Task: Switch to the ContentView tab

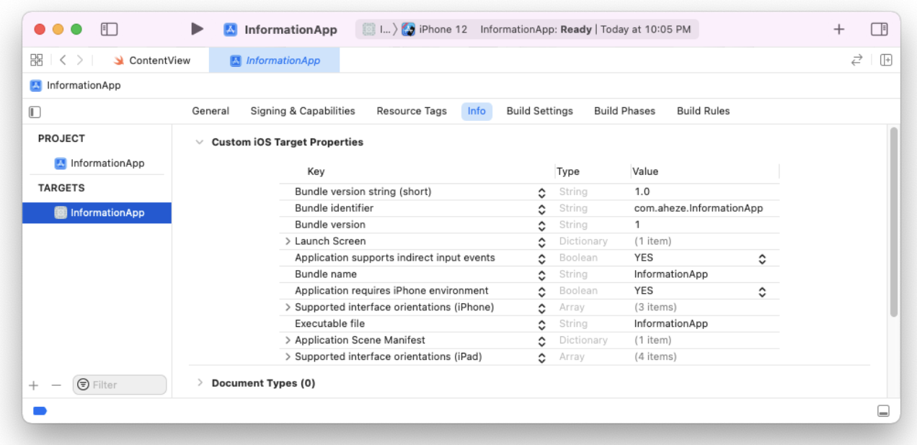Action: click(151, 60)
